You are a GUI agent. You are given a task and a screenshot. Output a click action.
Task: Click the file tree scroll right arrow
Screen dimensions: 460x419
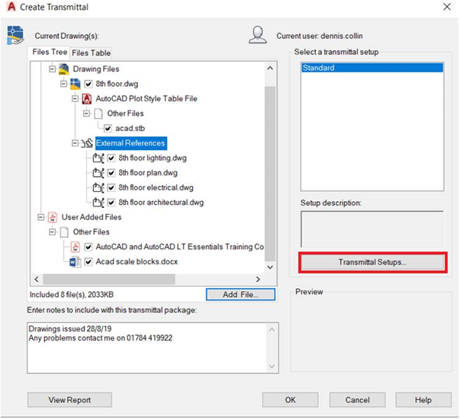pyautogui.click(x=258, y=280)
